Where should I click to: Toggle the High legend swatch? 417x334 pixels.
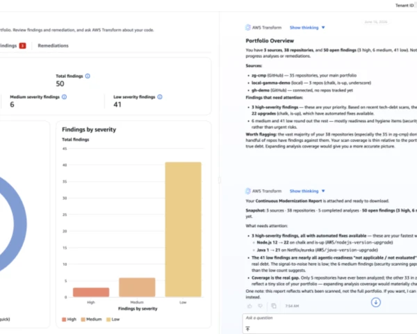[64, 319]
